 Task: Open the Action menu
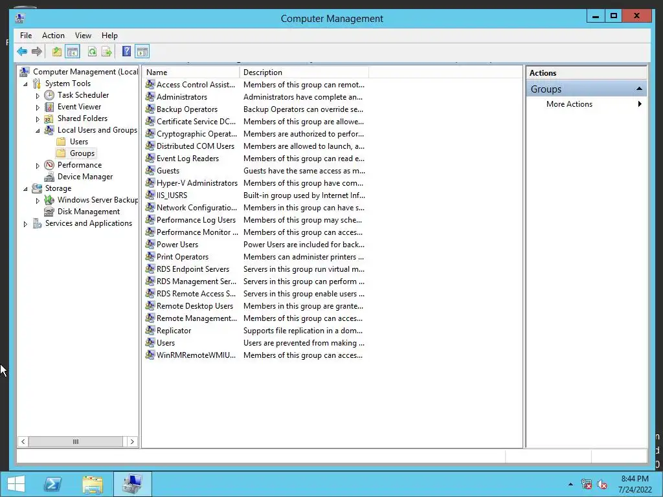(x=53, y=36)
